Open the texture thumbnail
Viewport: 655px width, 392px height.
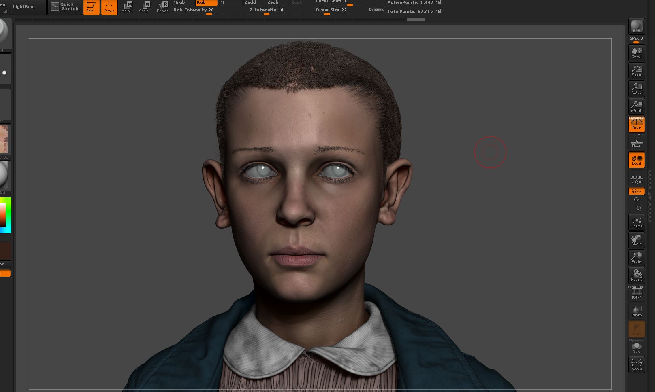4,140
